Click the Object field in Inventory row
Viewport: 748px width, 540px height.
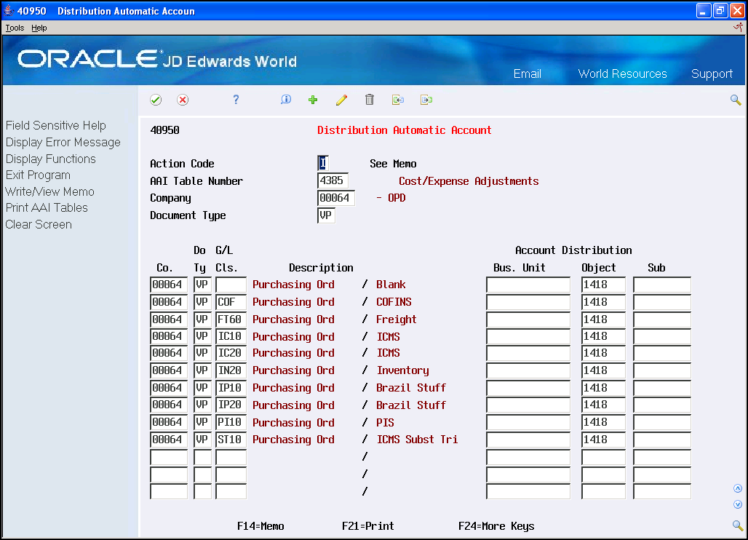[x=603, y=370]
